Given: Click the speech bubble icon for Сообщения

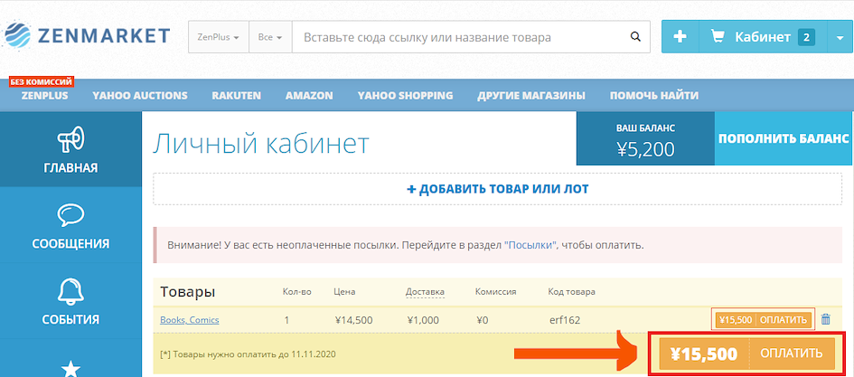Looking at the screenshot, I should click(x=70, y=215).
